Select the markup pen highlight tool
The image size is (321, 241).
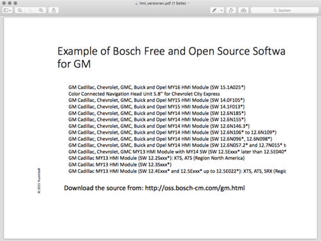(x=214, y=10)
